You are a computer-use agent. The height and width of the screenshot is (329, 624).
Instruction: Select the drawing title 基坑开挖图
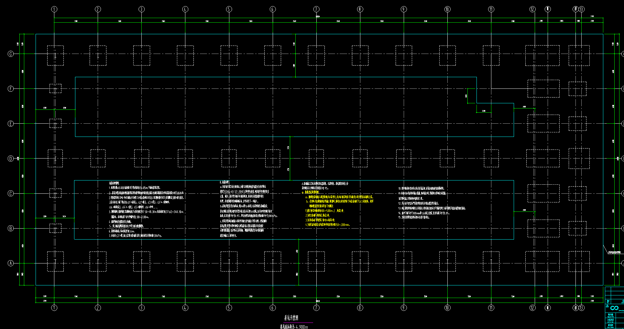291,318
